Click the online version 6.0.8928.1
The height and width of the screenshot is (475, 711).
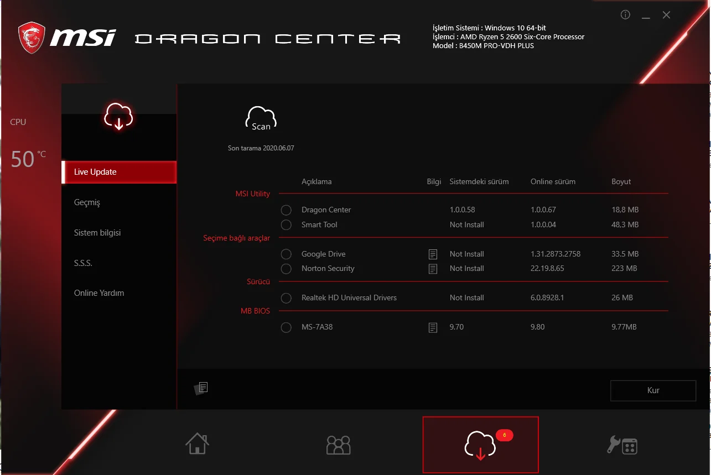point(547,298)
